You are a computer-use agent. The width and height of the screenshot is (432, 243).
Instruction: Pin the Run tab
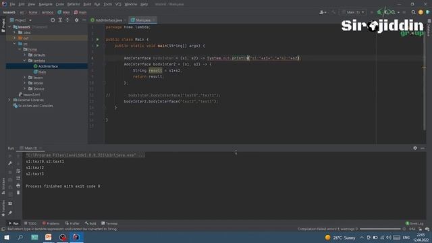(x=10, y=213)
